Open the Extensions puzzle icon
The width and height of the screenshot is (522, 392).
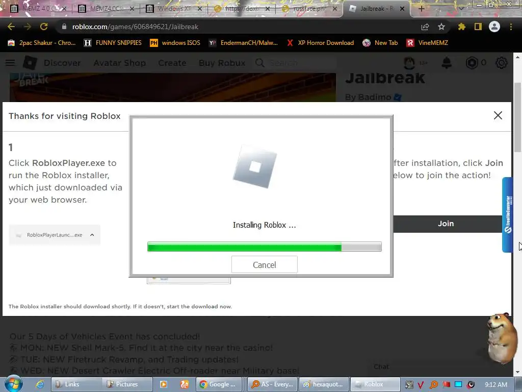coord(461,27)
